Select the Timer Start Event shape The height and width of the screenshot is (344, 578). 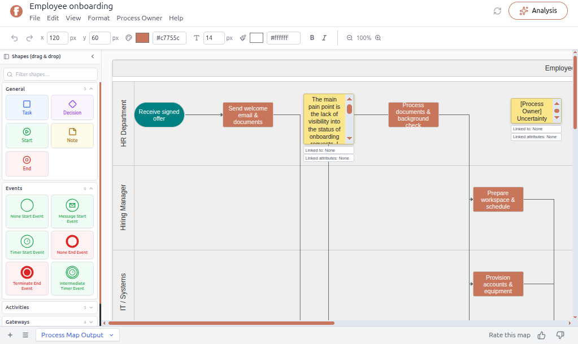point(27,245)
